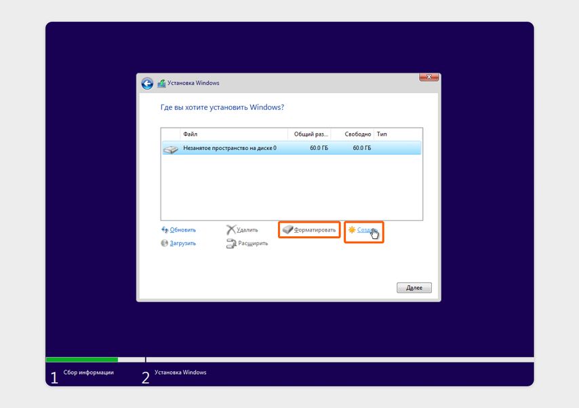Click the Файл column header
579x408 pixels.
(x=234, y=134)
